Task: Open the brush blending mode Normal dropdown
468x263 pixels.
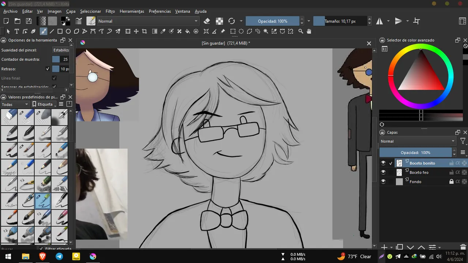Action: (148, 21)
